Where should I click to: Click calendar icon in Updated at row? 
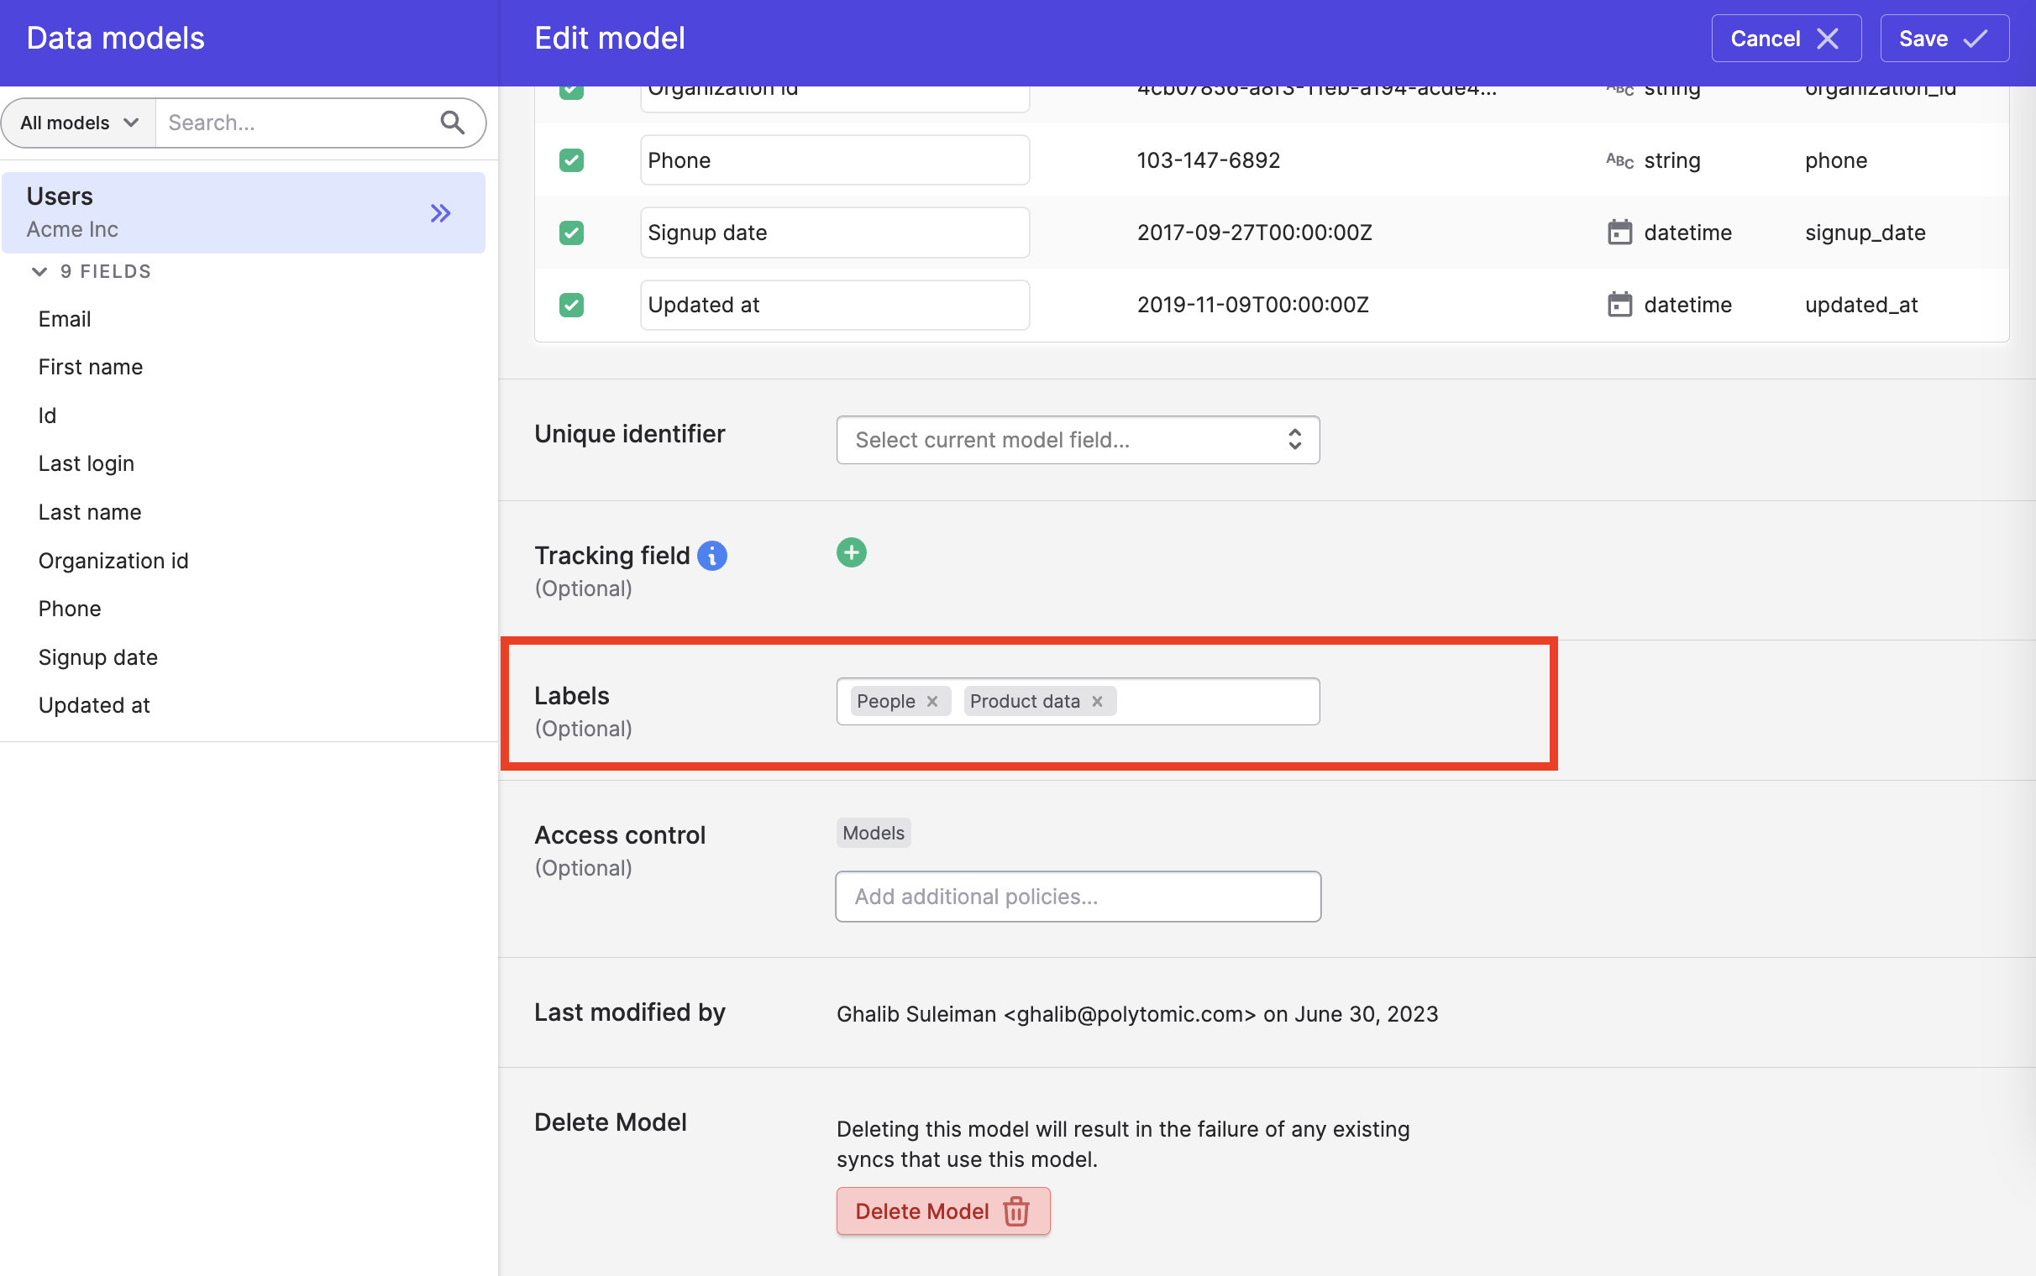pyautogui.click(x=1619, y=305)
